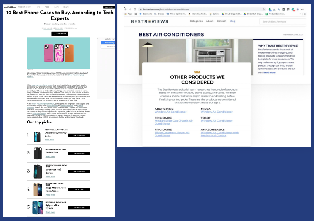
Task: Select the Beauty section in navigation
Action: (x=56, y=7)
